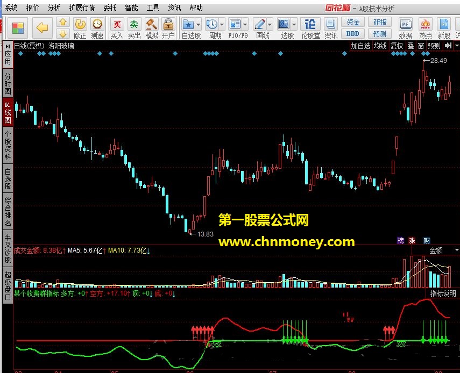Click the 资金 button
Screen dimensions: 460x373
tap(353, 22)
